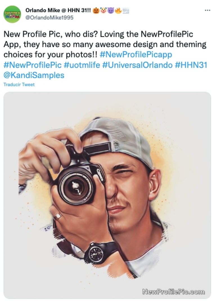Click the NewProfilePic.com watermark on image
Screen dimensions: 216x303
pyautogui.click(x=174, y=291)
